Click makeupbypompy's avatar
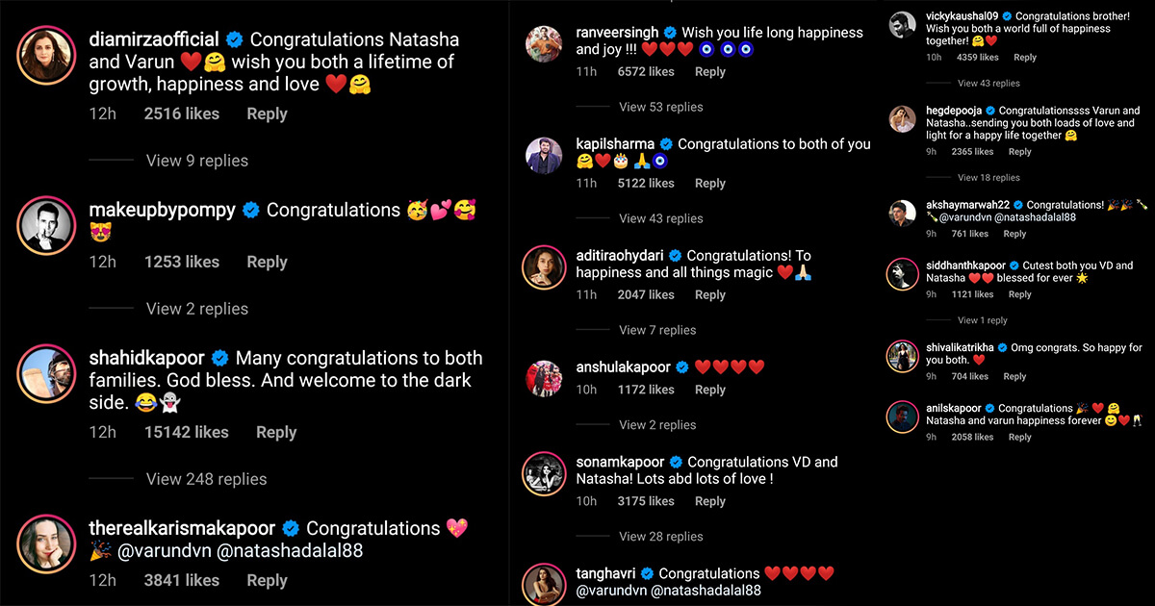Screen dimensions: 1155x606 [x=47, y=227]
